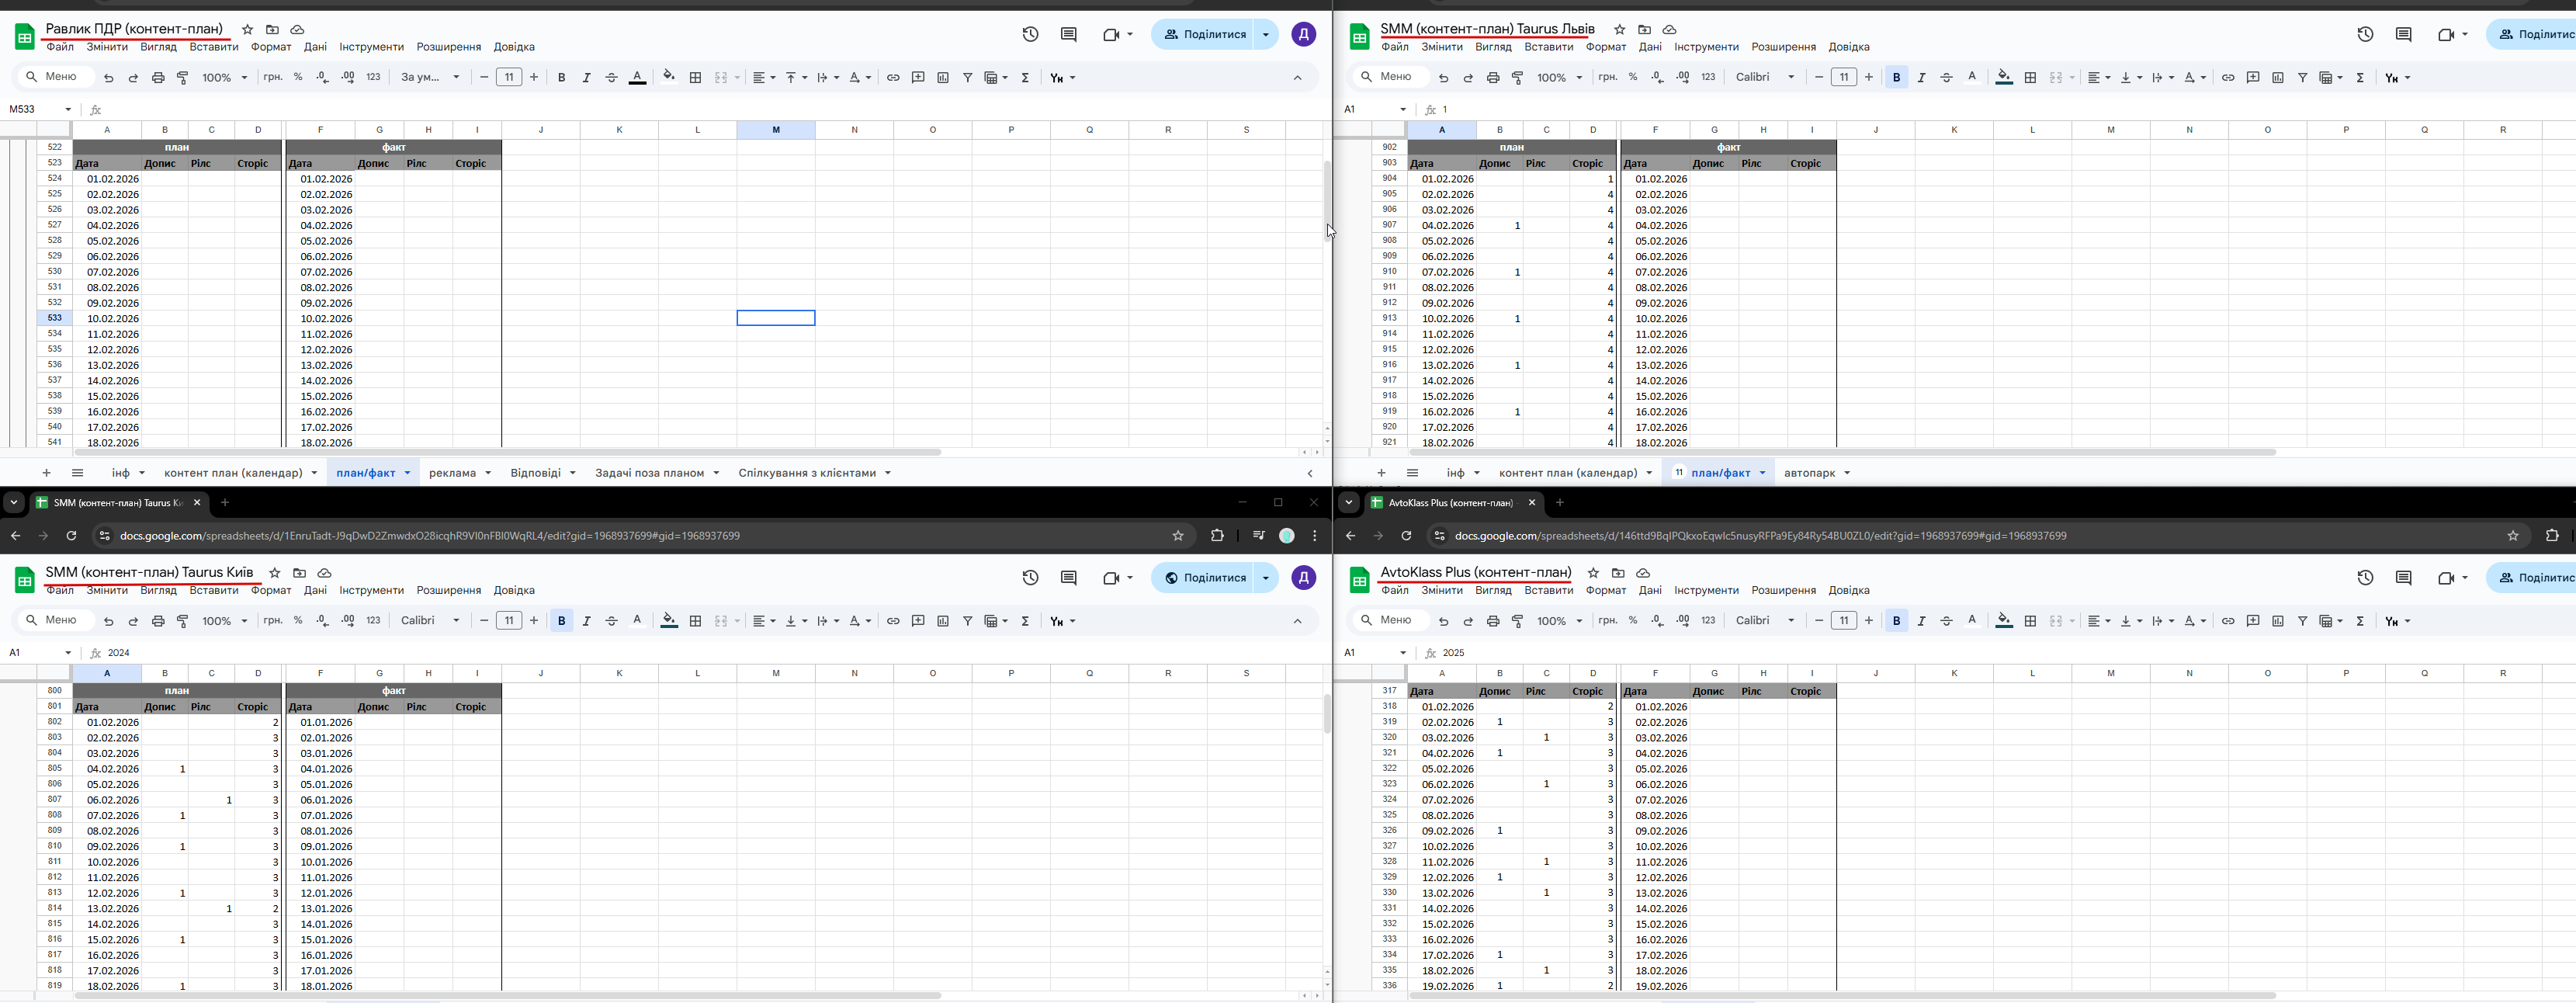The width and height of the screenshot is (2576, 1003).
Task: Switch to реклама sheet tab in Равлик ПДР
Action: 452,473
